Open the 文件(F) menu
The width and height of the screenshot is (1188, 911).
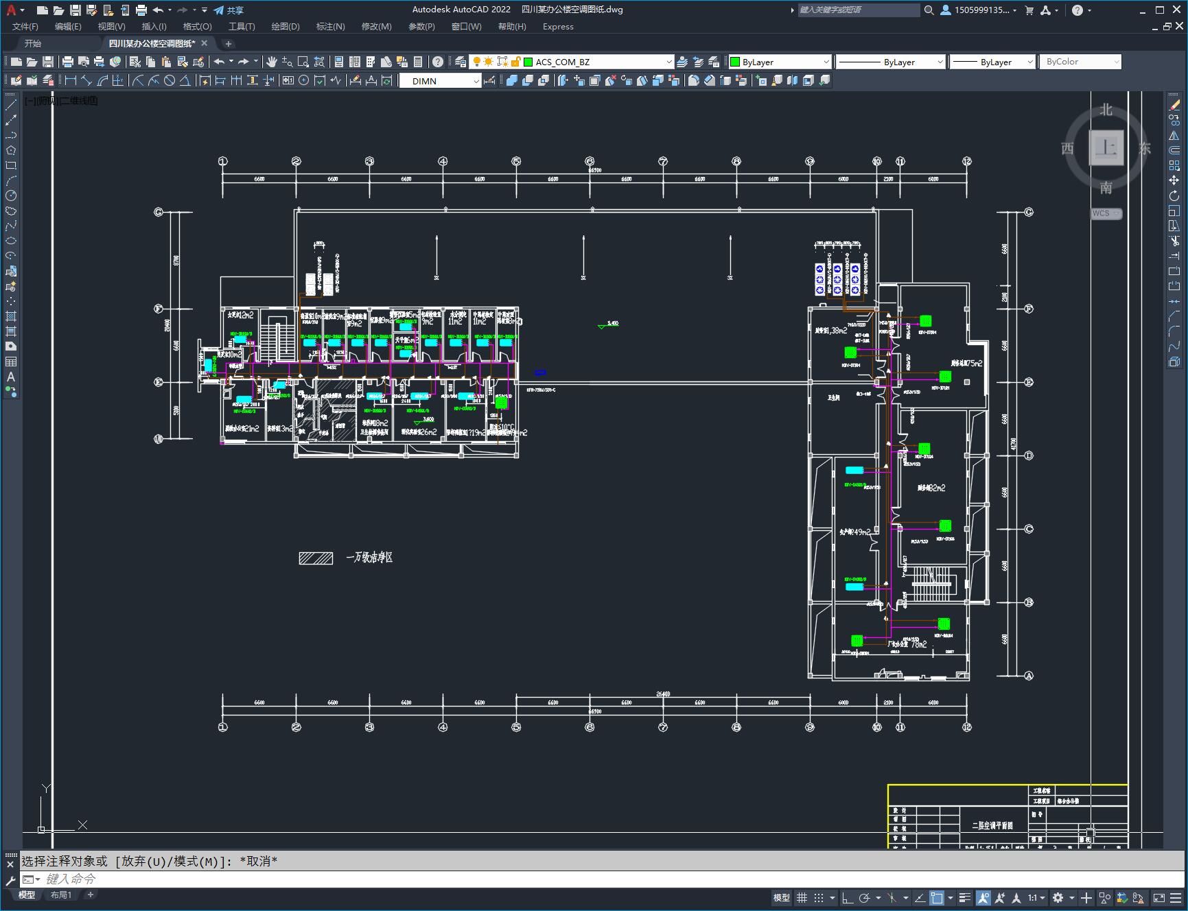tap(25, 26)
